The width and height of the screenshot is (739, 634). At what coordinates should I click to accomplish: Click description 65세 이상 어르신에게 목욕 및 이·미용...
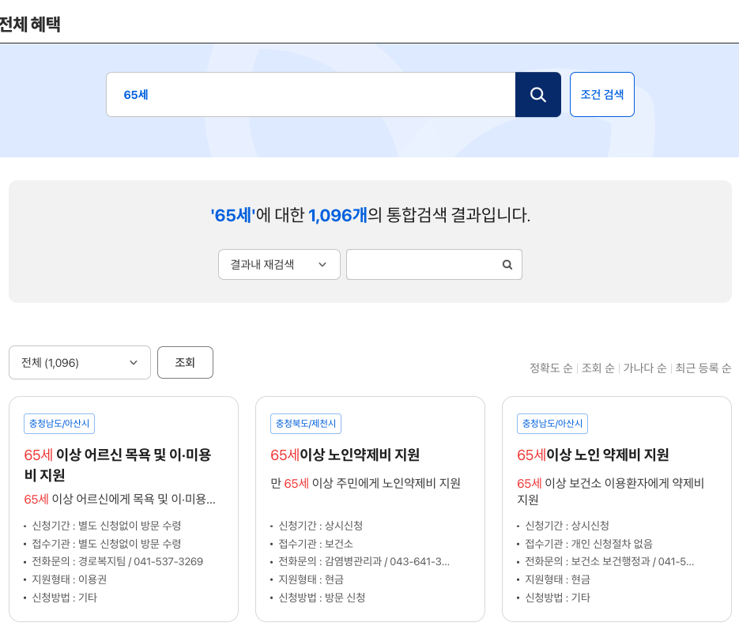119,499
